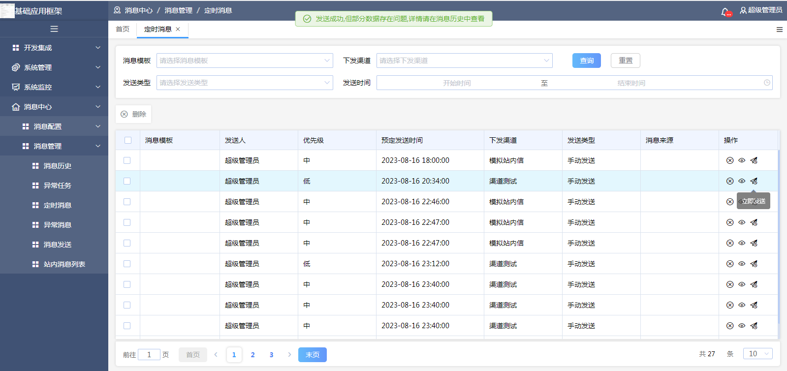Expand the 系统管理 sidebar menu

pyautogui.click(x=54, y=67)
